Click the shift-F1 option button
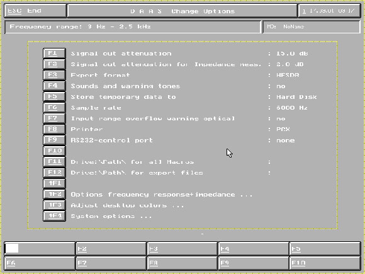 tap(54, 183)
